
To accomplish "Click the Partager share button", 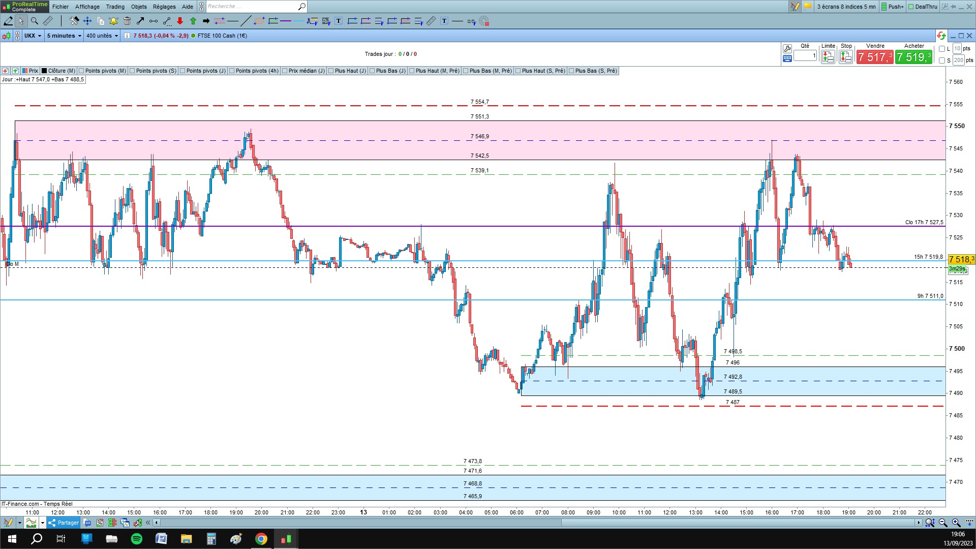I will pyautogui.click(x=64, y=523).
